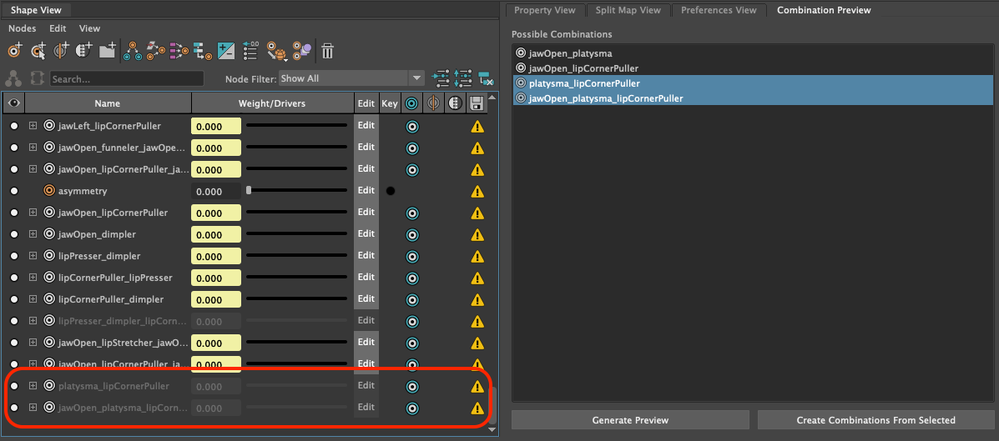The width and height of the screenshot is (999, 441).
Task: Click Edit button on jawOpen_dimpler row
Action: pos(366,233)
